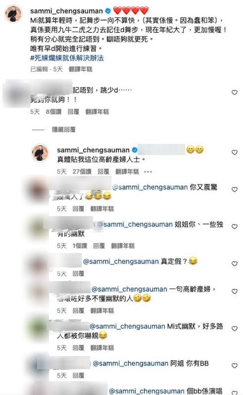Open @sammi_chengsauman mention in 真定假 reply

pos(121,262)
